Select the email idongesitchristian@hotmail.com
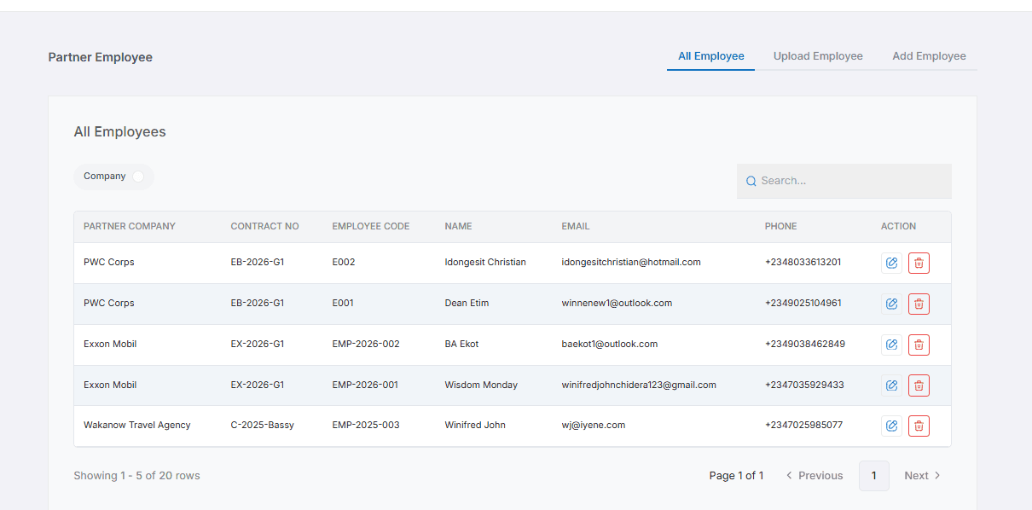Viewport: 1032px width, 510px height. (631, 262)
